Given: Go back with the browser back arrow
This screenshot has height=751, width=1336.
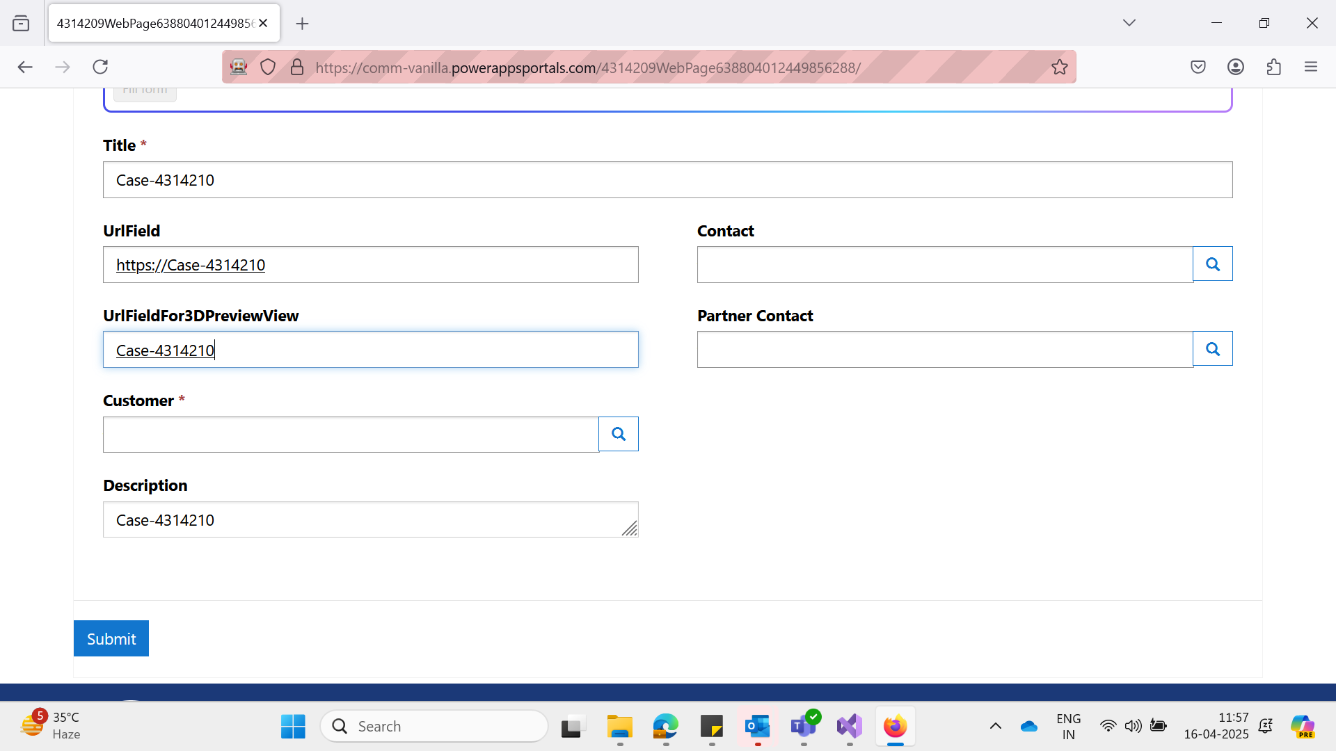Looking at the screenshot, I should (25, 67).
